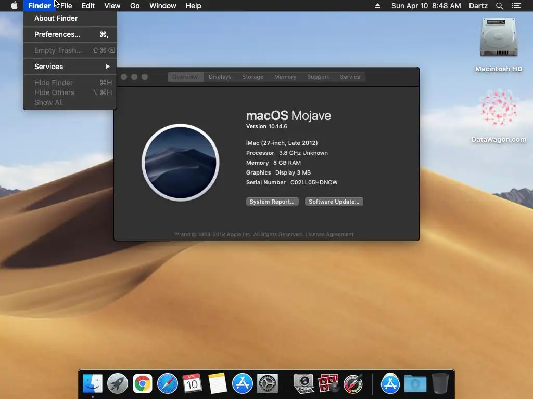Switch to the Overview tab
The height and width of the screenshot is (399, 533).
point(185,77)
